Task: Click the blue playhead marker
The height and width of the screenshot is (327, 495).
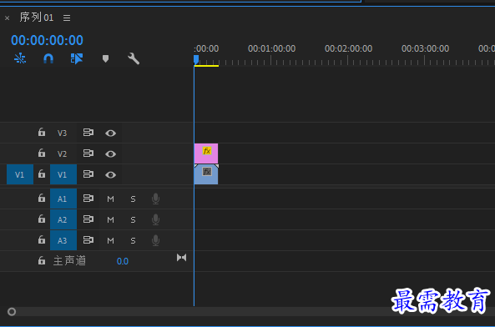Action: pos(196,59)
